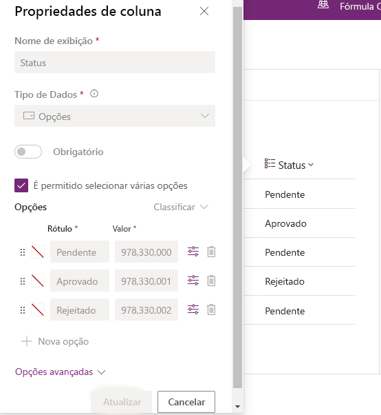This screenshot has height=415, width=381.
Task: Open additional properties for Rejeitado option
Action: (193, 310)
